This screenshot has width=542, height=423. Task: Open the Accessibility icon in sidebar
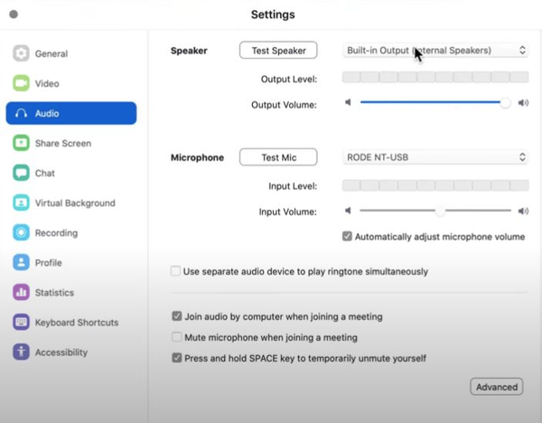pyautogui.click(x=21, y=352)
